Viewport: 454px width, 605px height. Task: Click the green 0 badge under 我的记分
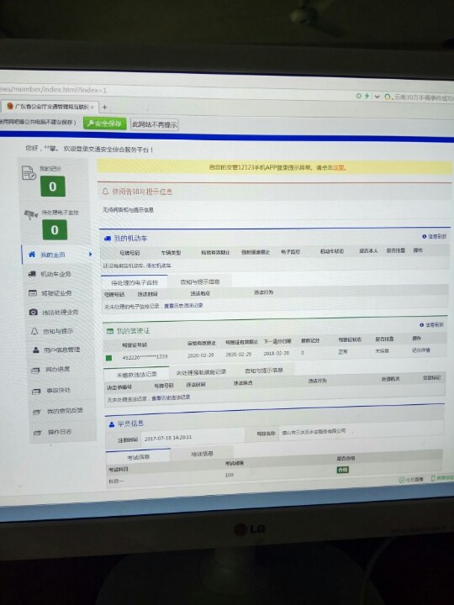(x=53, y=187)
